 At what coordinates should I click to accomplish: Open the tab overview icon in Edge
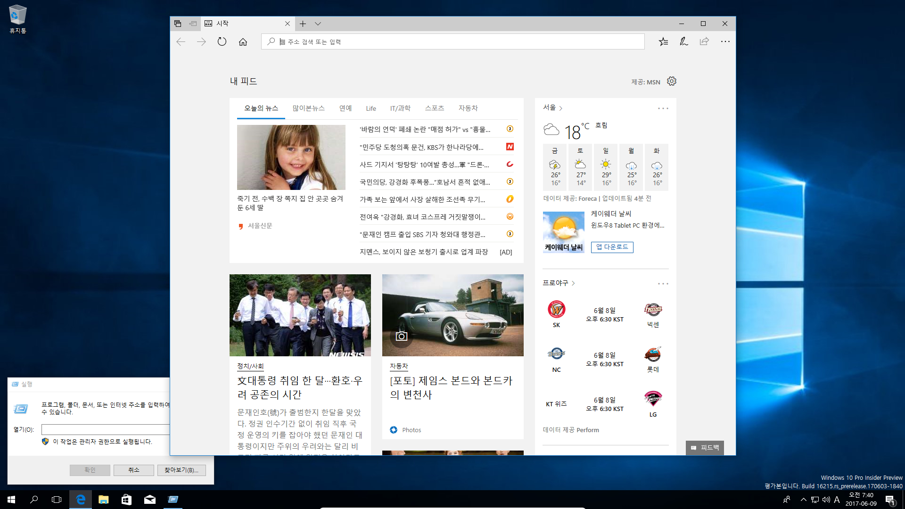tap(178, 24)
